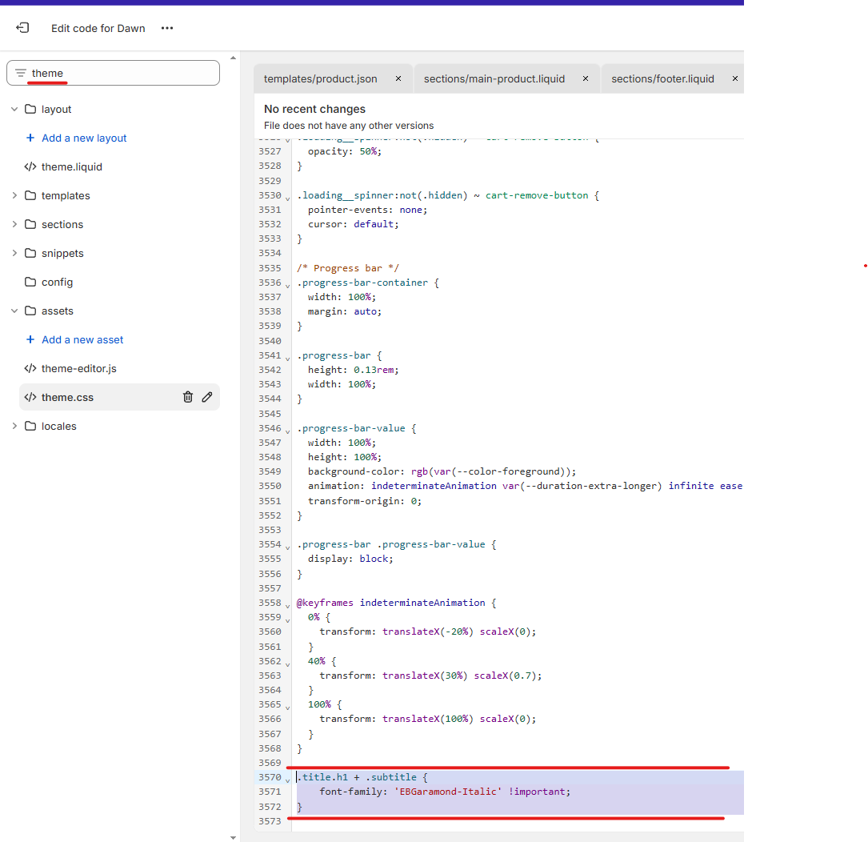Fold code at line 3558 keyframes arrow
Image resolution: width=868 pixels, height=842 pixels.
tap(287, 604)
